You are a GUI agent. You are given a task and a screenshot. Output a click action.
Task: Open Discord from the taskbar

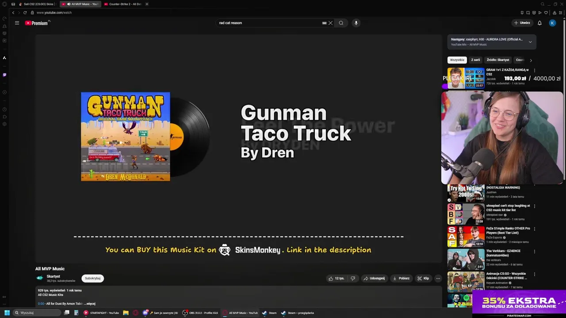[x=145, y=313]
